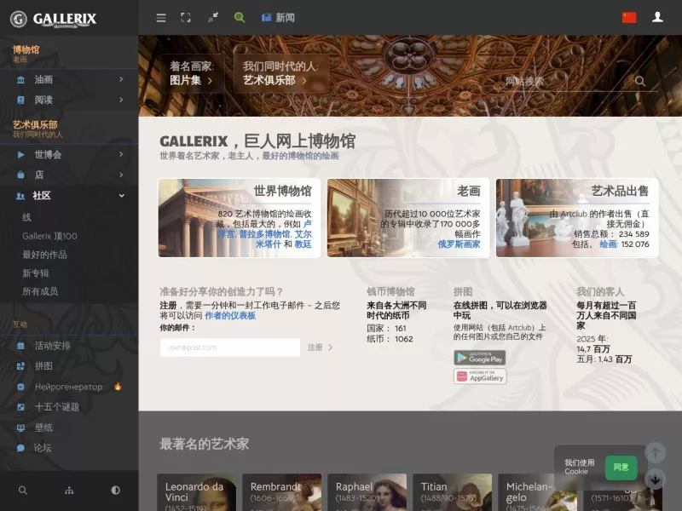
Task: Open the green search icon in top bar
Action: [240, 17]
